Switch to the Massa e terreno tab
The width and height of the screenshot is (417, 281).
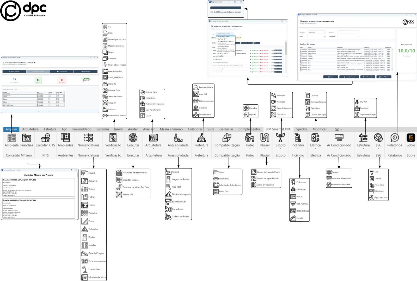coord(171,129)
